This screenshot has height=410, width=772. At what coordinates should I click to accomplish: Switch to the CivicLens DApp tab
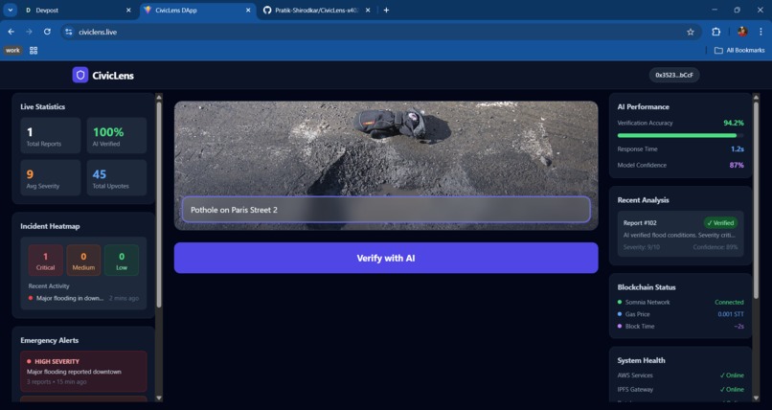(197, 11)
